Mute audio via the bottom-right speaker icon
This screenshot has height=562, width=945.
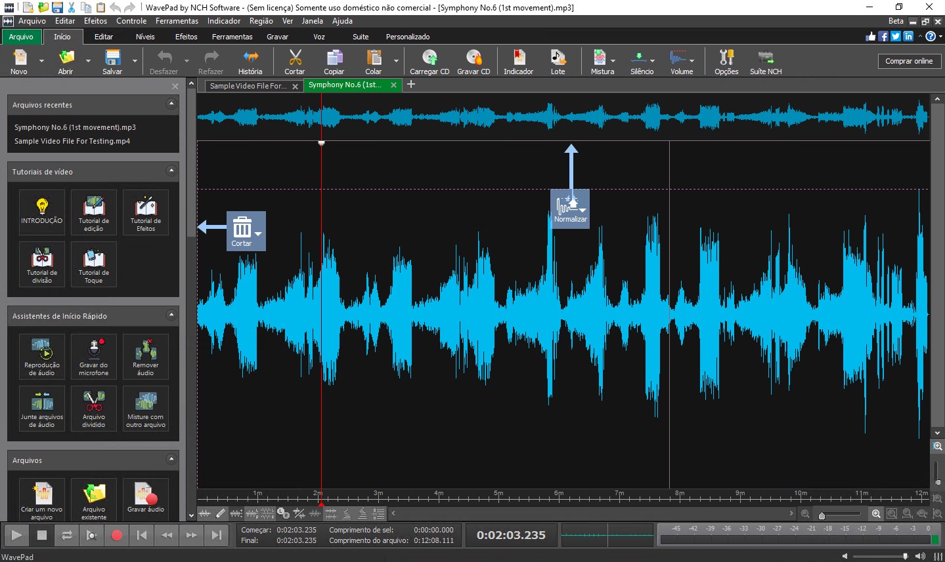pos(920,556)
